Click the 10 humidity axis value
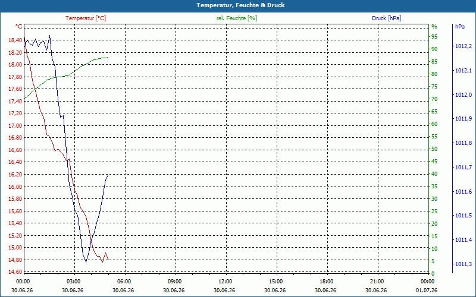This screenshot has width=476, height=297. click(434, 249)
